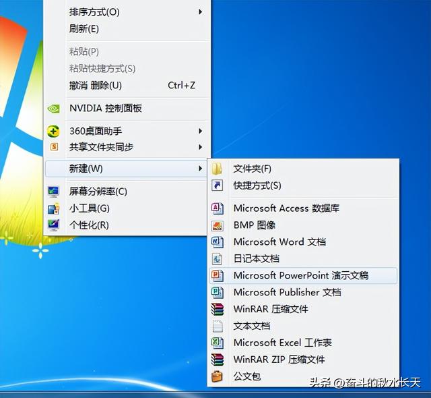Click the 公文包 briefcase icon
This screenshot has height=398, width=431.
217,376
